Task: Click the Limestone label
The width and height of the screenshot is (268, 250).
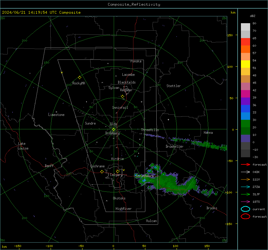Action: [x=56, y=115]
